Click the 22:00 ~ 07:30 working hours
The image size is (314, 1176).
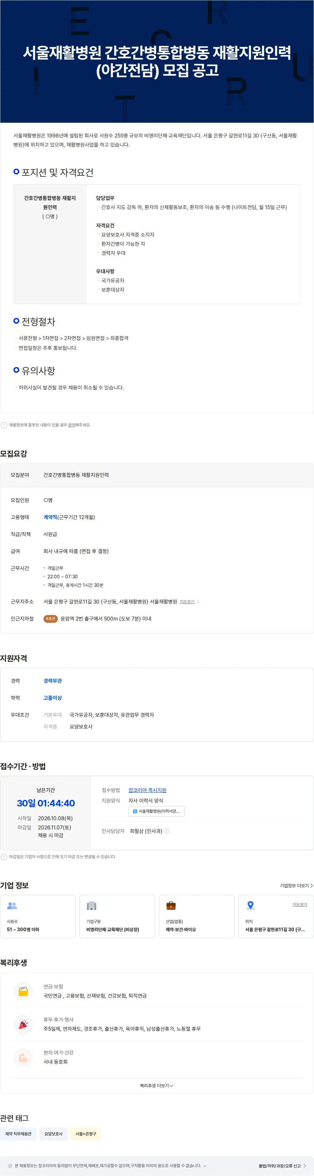pyautogui.click(x=62, y=577)
